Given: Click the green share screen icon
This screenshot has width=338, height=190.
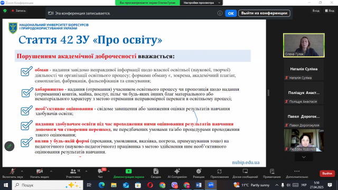Looking at the screenshot, I should point(128,171).
